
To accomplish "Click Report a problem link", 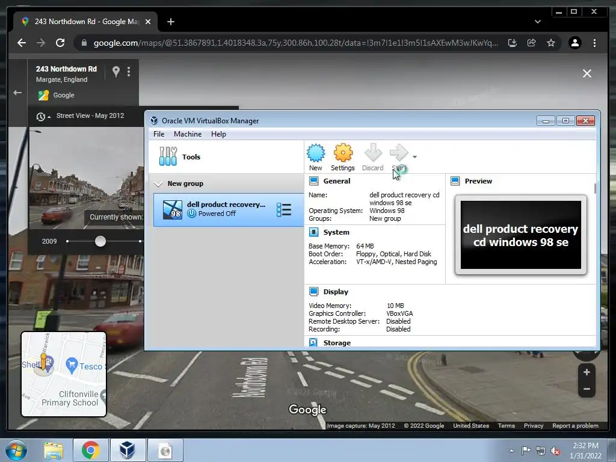I will [575, 426].
